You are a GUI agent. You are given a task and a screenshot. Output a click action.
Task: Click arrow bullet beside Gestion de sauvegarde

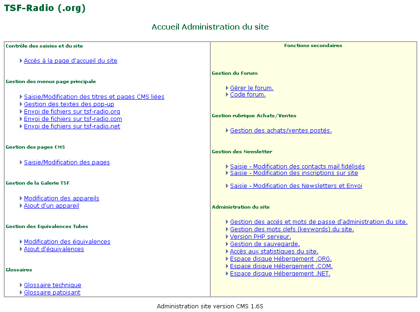click(x=227, y=244)
